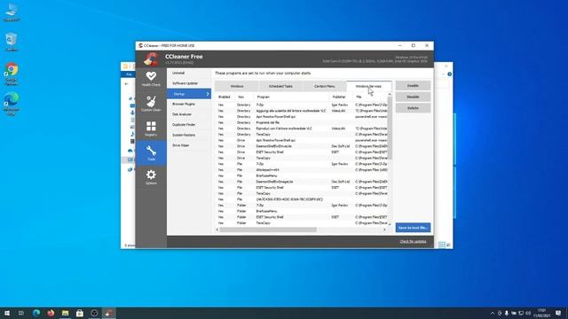Open Task View on the taskbar
Image resolution: width=568 pixels, height=319 pixels.
(21, 313)
